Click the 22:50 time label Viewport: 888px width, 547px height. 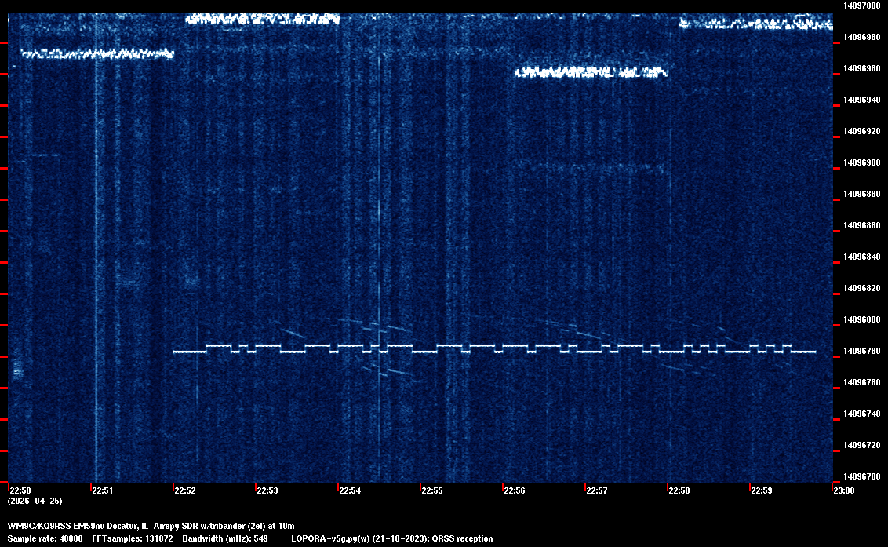pyautogui.click(x=20, y=491)
